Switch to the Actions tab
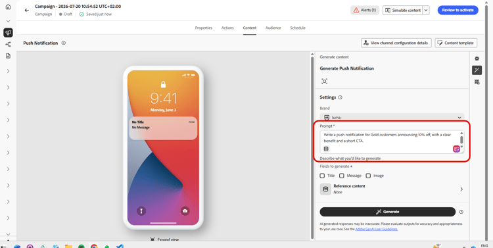This screenshot has width=493, height=248. coord(227,28)
